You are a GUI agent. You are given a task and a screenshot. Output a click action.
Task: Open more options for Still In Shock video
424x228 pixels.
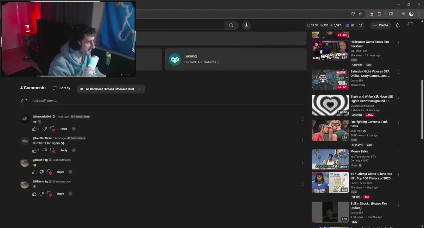tap(399, 204)
